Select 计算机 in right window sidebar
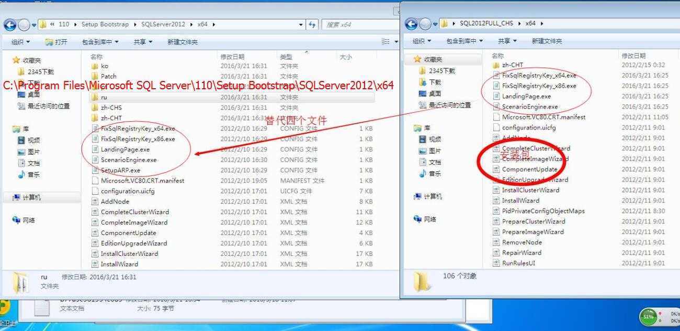 (427, 196)
